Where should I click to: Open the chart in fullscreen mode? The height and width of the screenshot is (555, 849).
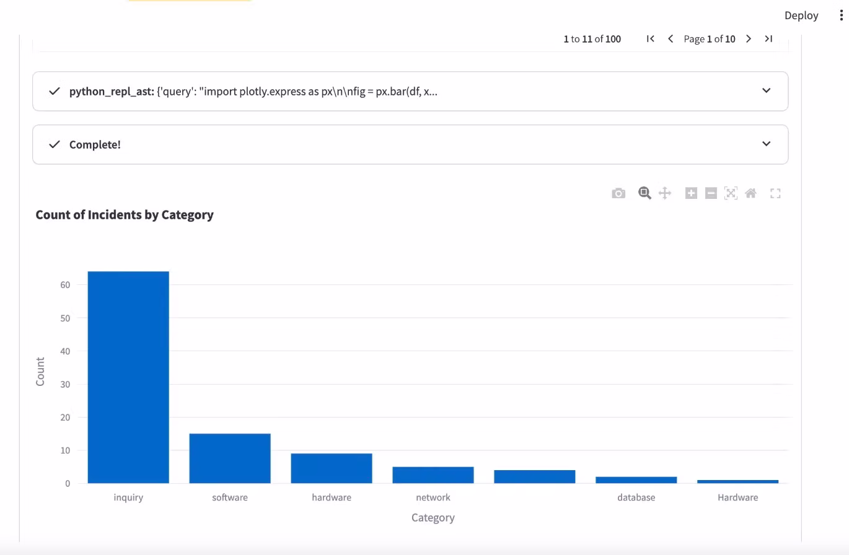775,194
